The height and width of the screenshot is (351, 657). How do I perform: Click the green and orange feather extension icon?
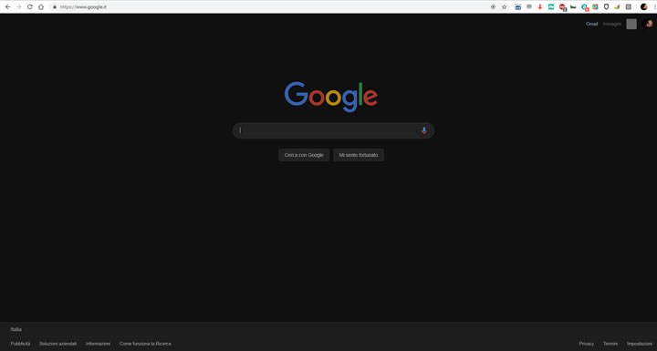coord(617,6)
